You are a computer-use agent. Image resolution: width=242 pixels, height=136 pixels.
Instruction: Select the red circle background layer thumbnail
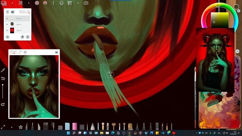coord(12,30)
